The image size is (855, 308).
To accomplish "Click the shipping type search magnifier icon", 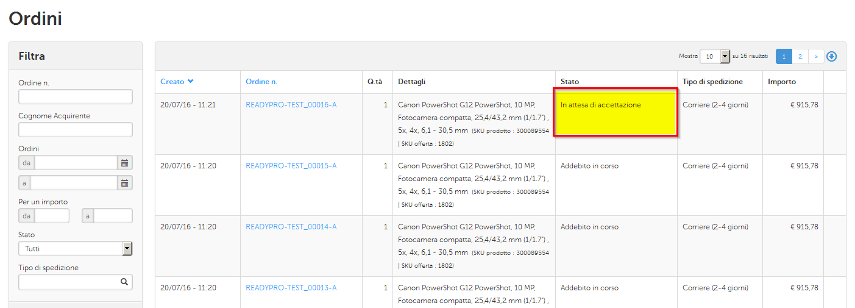I will [x=124, y=282].
